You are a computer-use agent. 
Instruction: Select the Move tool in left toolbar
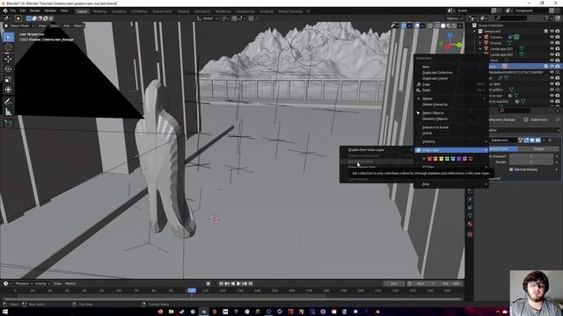(8, 59)
